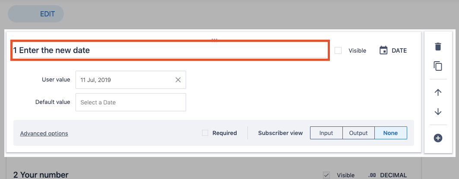The image size is (459, 179).
Task: Enable the Required checkbox
Action: [x=205, y=133]
